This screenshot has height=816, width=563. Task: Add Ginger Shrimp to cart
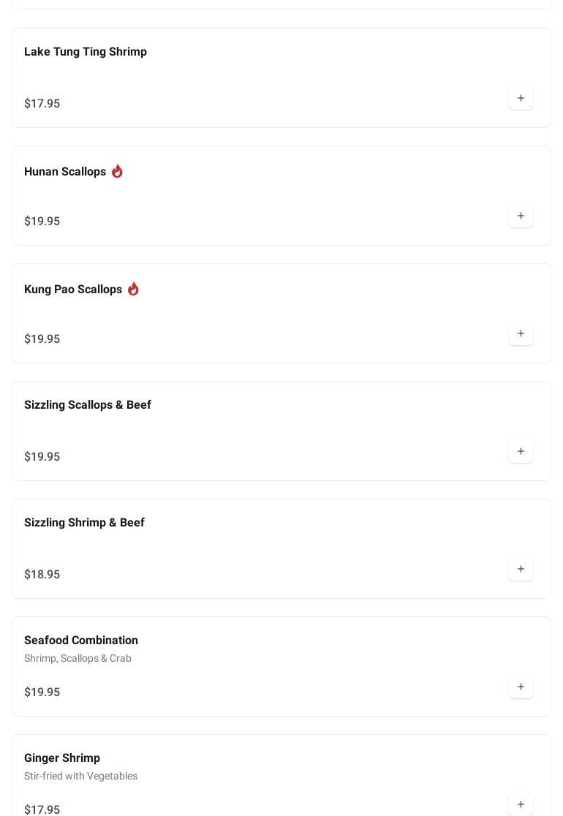click(521, 804)
